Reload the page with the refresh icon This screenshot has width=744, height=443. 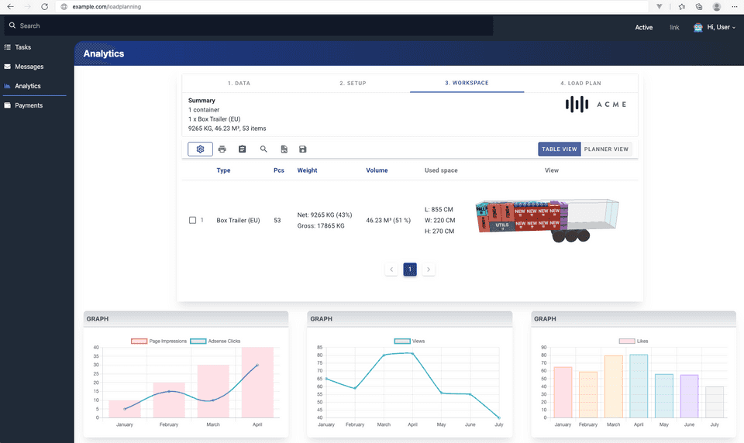click(45, 7)
